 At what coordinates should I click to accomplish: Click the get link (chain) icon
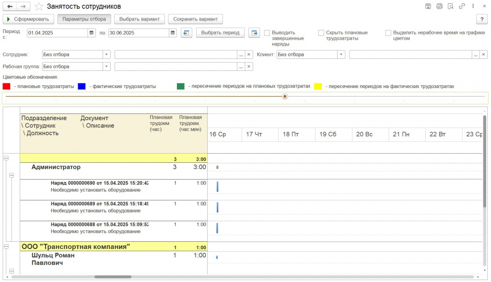[462, 6]
